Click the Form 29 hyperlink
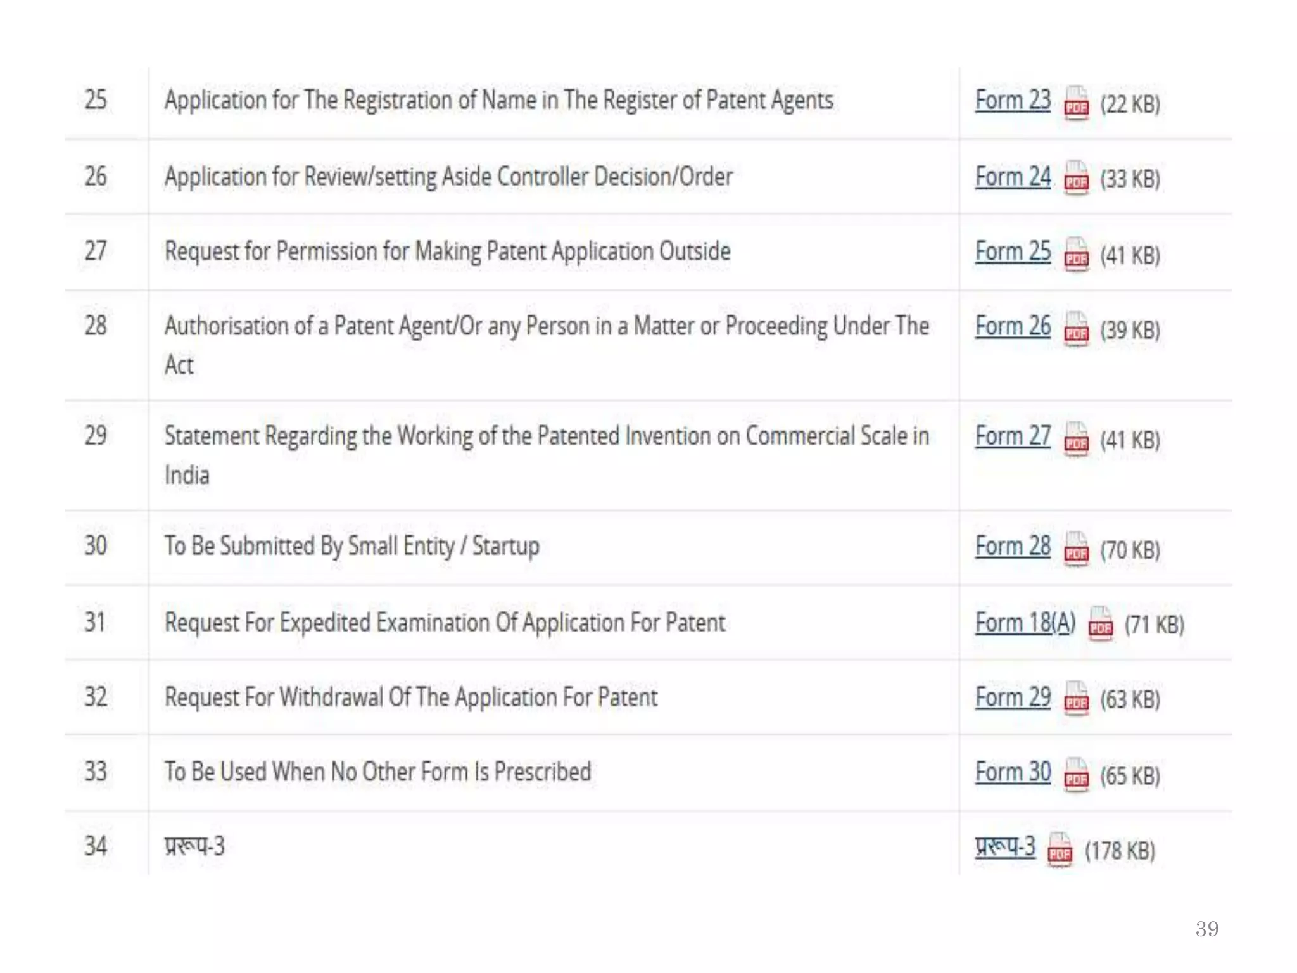 1013,697
